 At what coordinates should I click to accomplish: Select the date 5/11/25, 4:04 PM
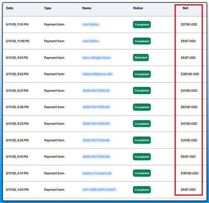coord(17,190)
